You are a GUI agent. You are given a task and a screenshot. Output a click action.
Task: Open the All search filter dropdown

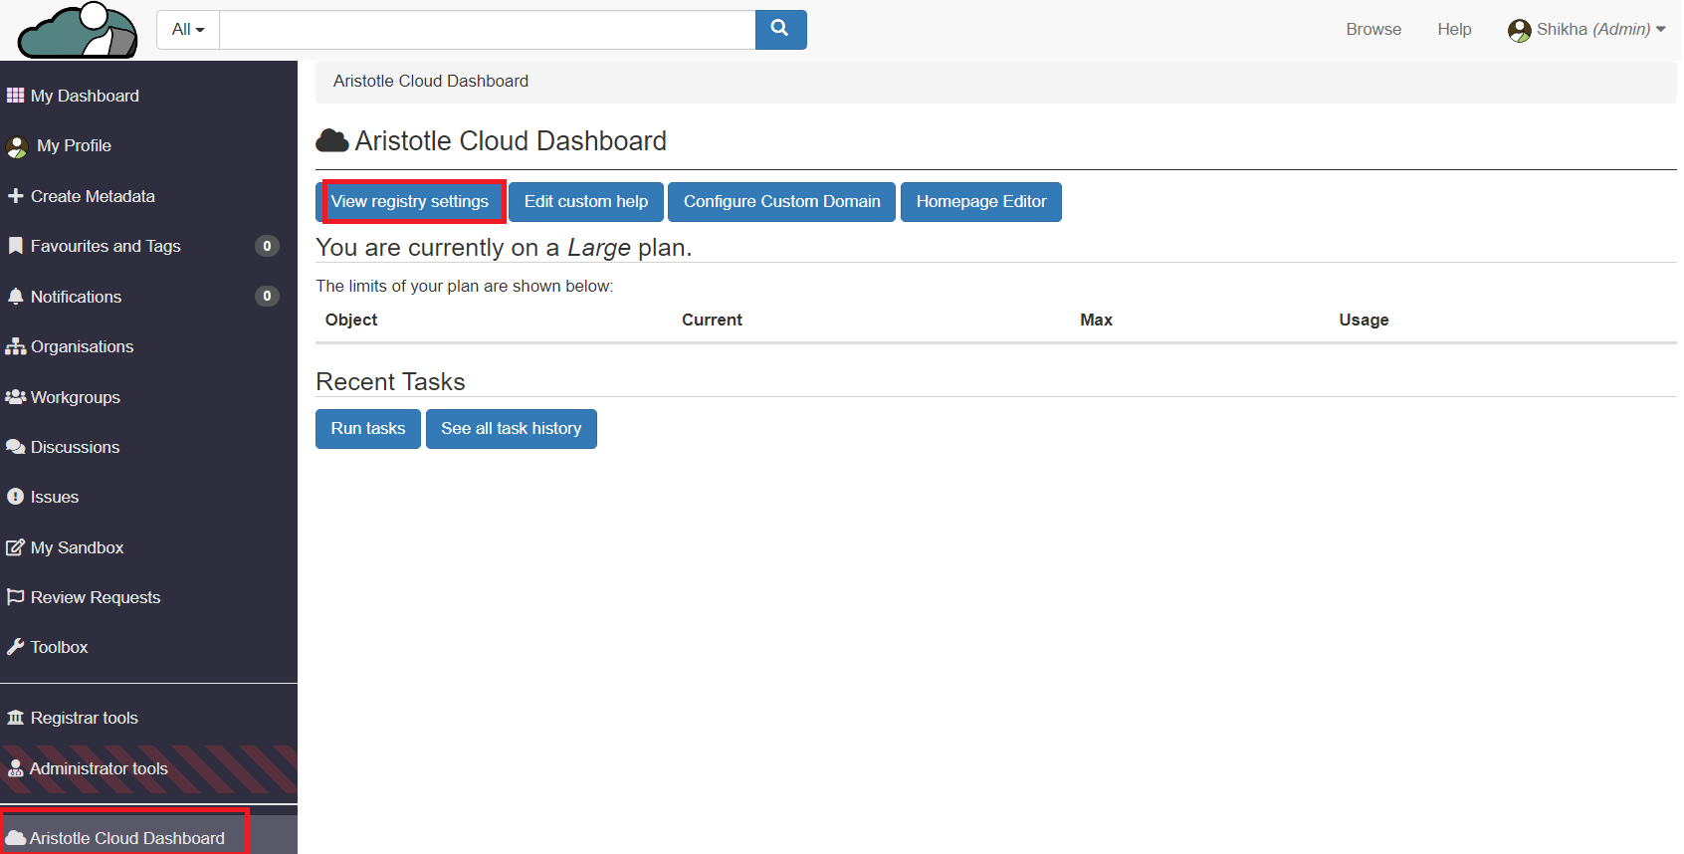click(188, 30)
